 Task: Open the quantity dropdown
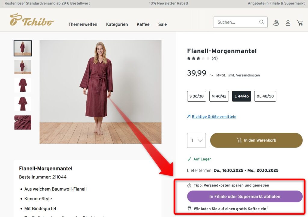(196, 140)
